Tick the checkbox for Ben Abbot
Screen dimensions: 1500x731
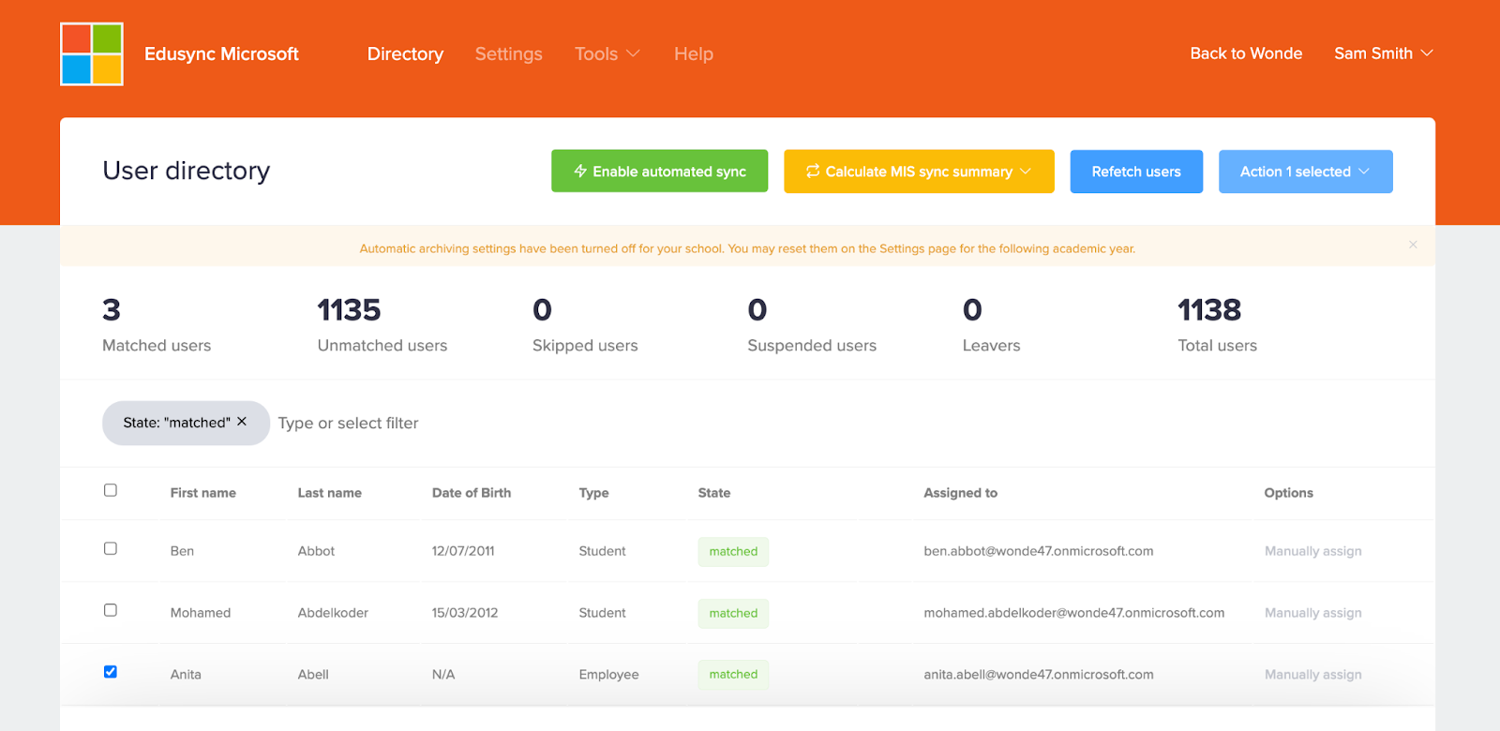[111, 548]
